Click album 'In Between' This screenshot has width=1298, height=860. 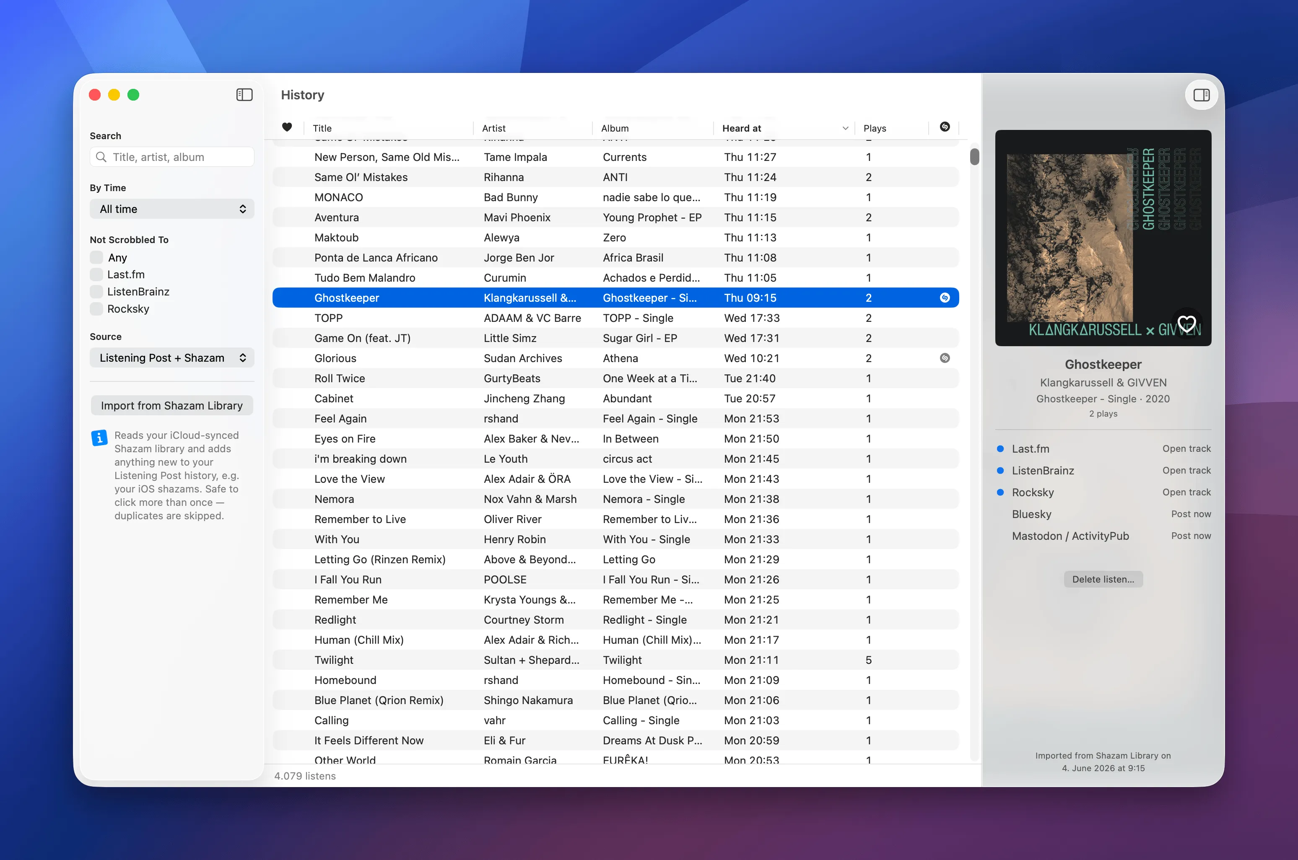(x=631, y=439)
